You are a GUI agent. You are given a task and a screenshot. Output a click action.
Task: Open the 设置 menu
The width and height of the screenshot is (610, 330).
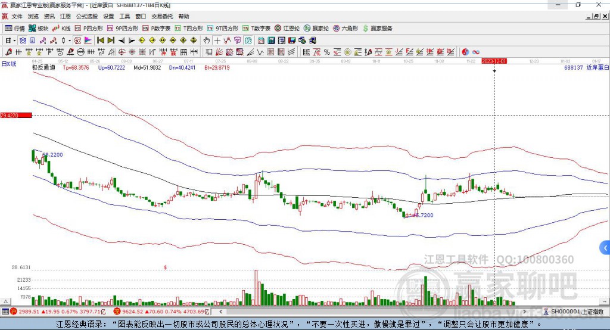108,16
